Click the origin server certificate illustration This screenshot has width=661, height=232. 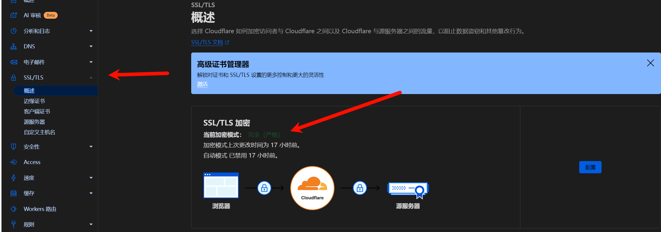coord(408,190)
